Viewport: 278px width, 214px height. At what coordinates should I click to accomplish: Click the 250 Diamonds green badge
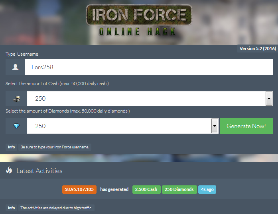179,189
